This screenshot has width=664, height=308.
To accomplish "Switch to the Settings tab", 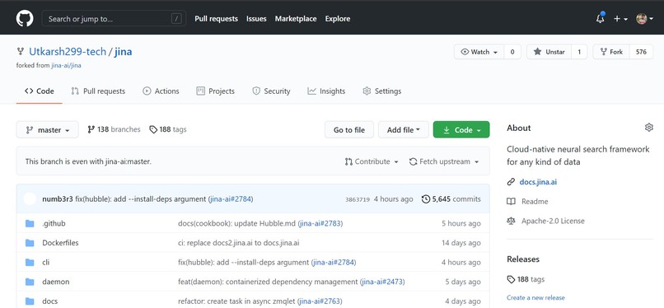I will (382, 91).
